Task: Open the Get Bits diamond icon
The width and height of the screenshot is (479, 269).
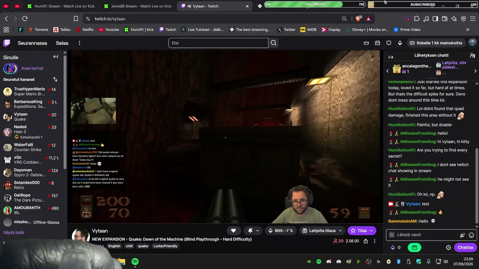Action: coord(400,43)
